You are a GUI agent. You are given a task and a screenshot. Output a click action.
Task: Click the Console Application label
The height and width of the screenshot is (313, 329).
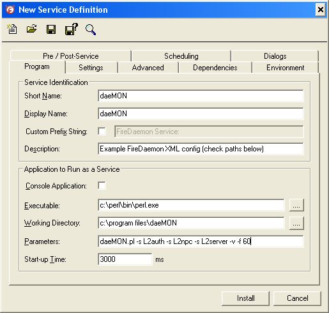point(56,186)
